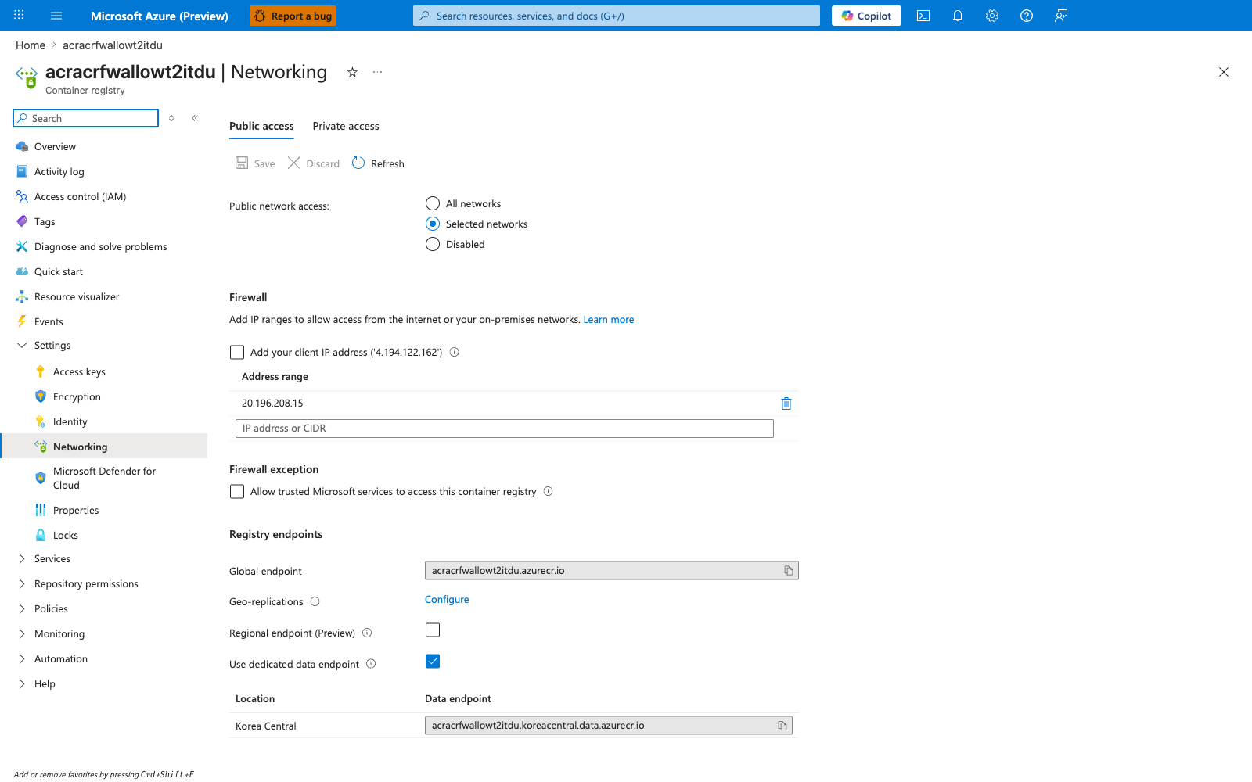1252x782 pixels.
Task: Collapse the Settings section
Action: pos(22,345)
